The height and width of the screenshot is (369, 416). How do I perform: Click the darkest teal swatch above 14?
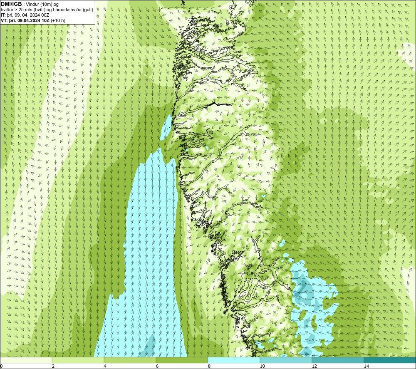pyautogui.click(x=390, y=360)
